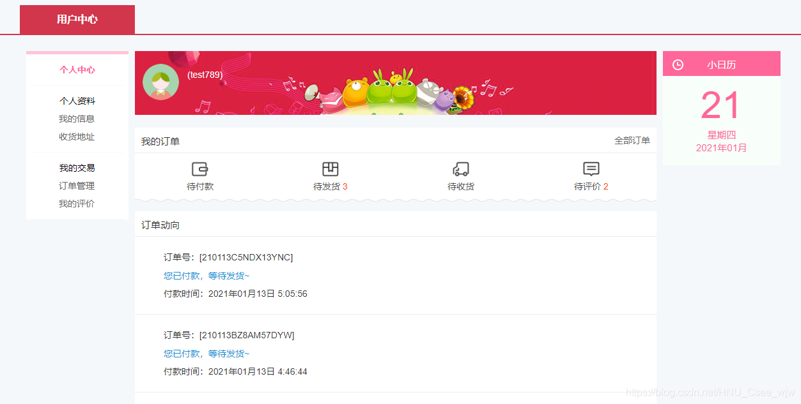
Task: Open 我的信息 in the sidebar
Action: (77, 119)
